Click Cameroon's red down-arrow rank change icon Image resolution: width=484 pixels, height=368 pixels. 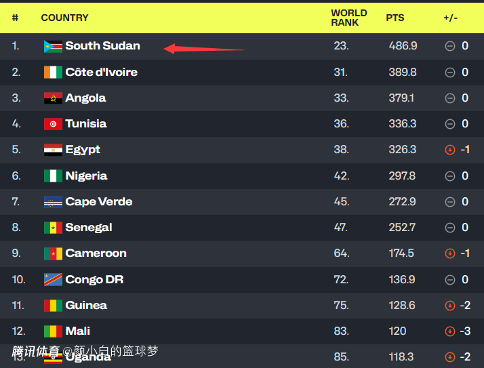click(x=449, y=253)
